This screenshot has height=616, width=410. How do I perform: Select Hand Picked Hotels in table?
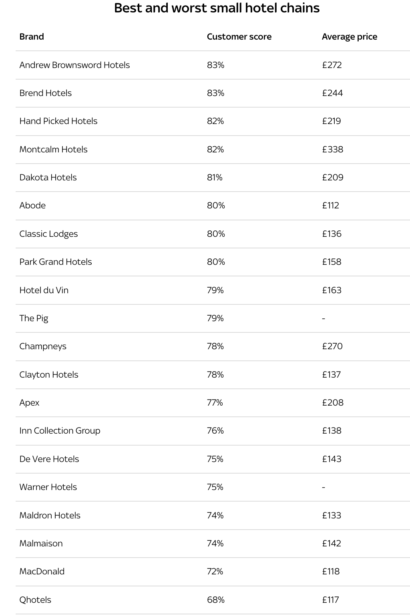(58, 121)
